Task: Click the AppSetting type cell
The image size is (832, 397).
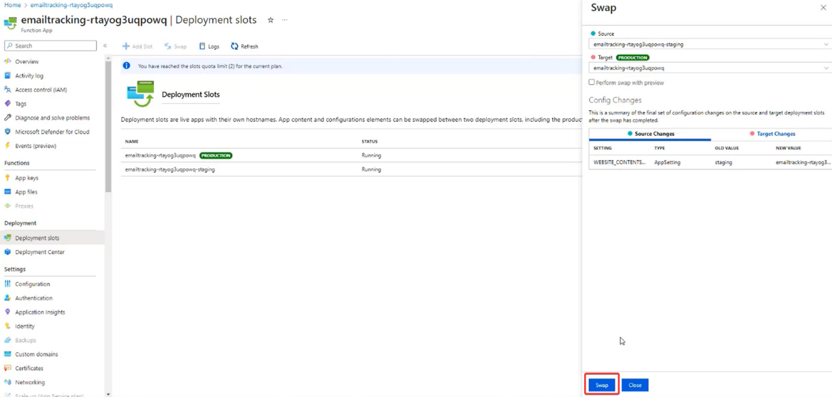Action: coord(667,162)
